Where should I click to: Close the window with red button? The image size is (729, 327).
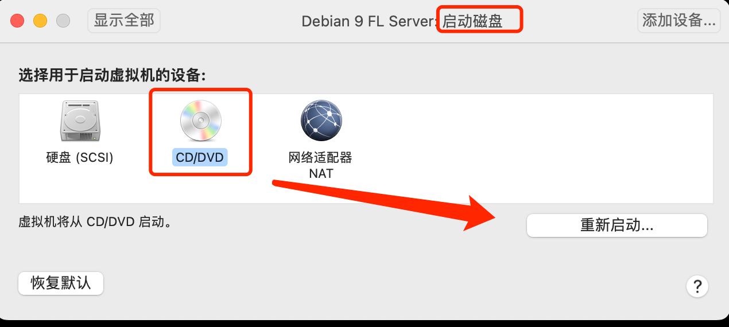[17, 21]
